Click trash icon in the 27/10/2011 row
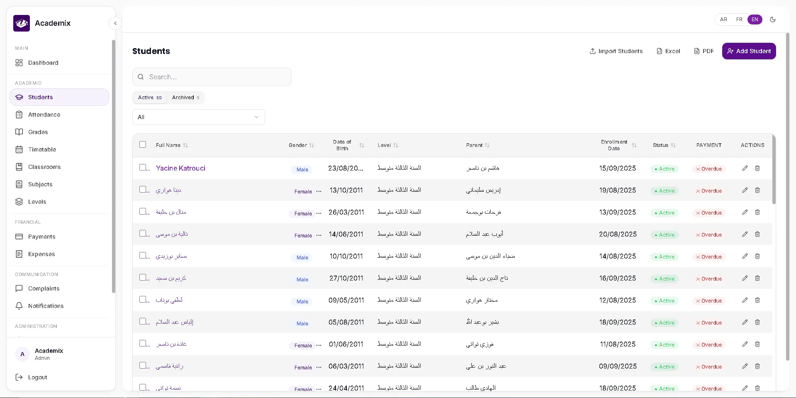 pos(757,278)
